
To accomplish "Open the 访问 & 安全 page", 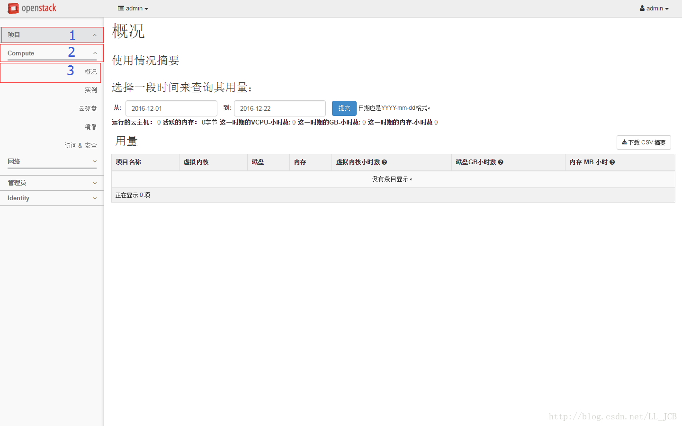I will (x=81, y=145).
